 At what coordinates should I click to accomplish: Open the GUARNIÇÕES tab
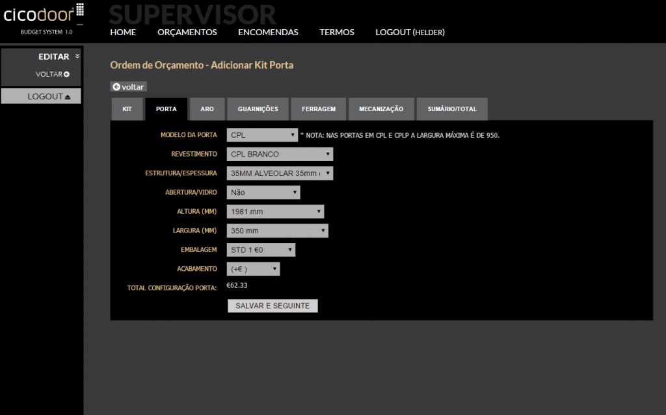258,109
